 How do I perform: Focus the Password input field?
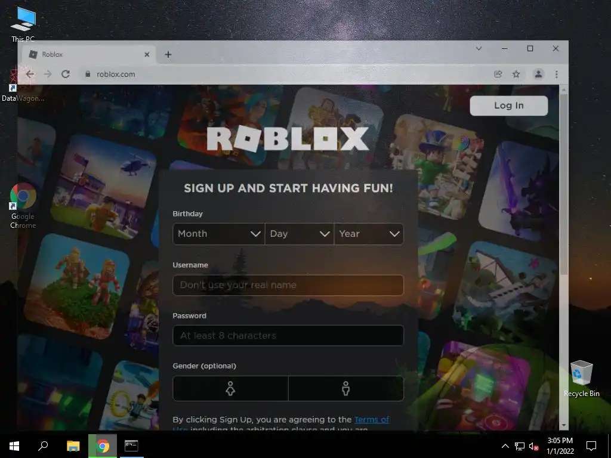288,335
